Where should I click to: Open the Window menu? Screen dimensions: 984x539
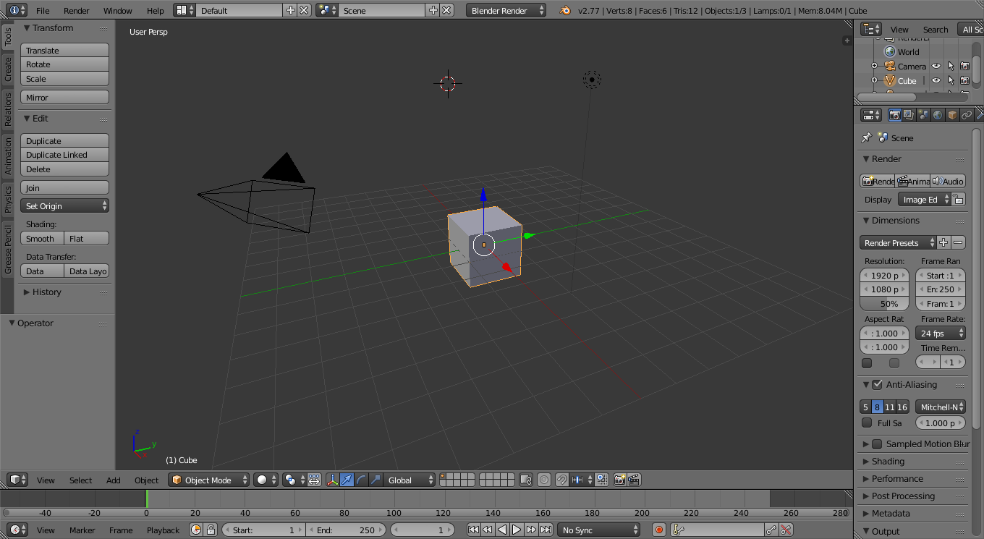click(118, 11)
